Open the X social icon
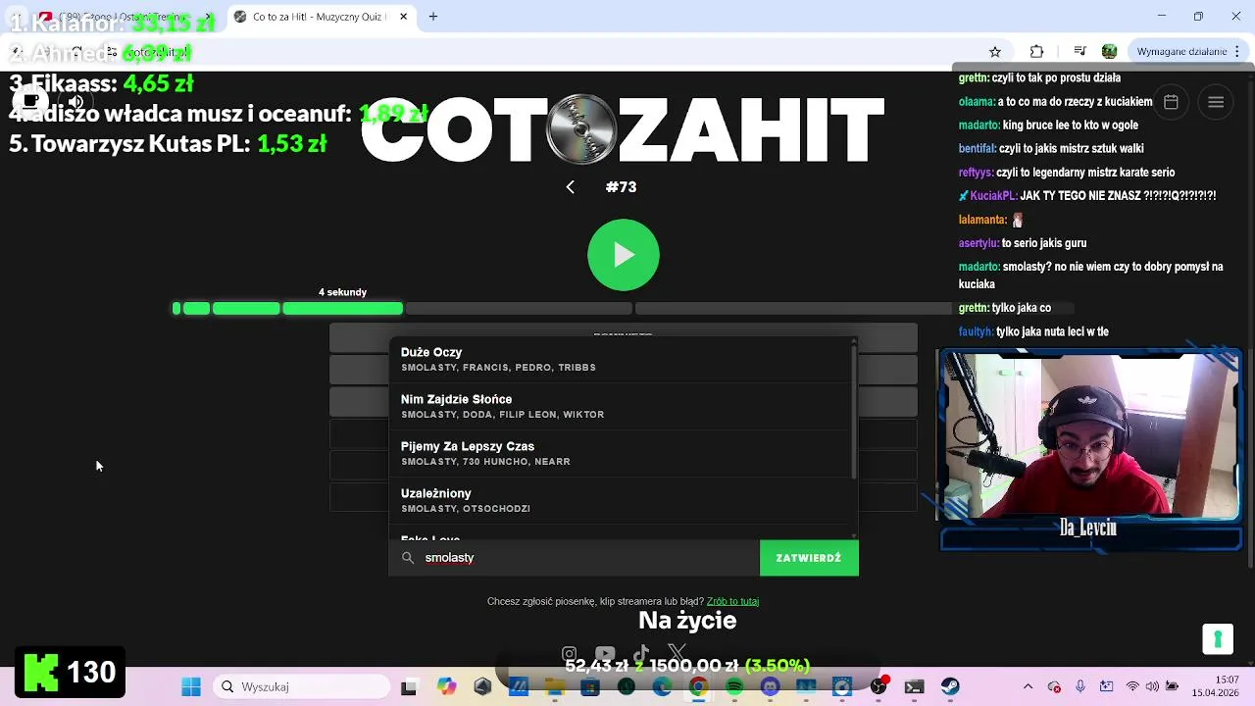Image resolution: width=1255 pixels, height=706 pixels. pos(678,652)
